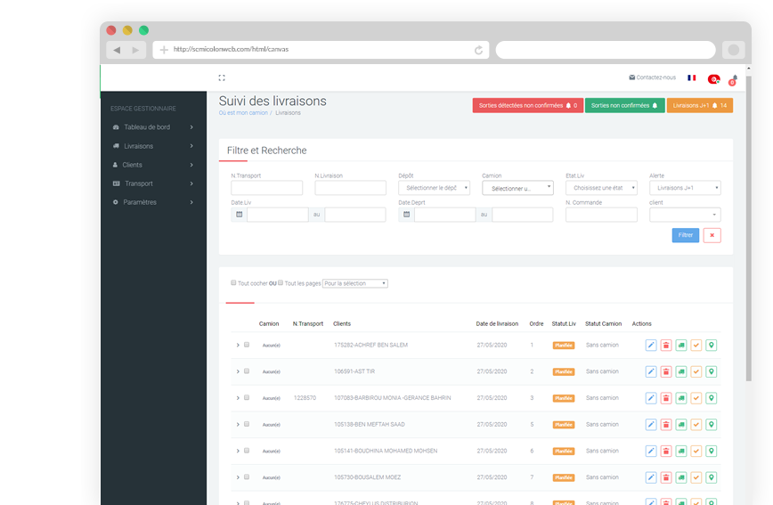
Task: Expand the AST TIR row chevron
Action: [238, 371]
